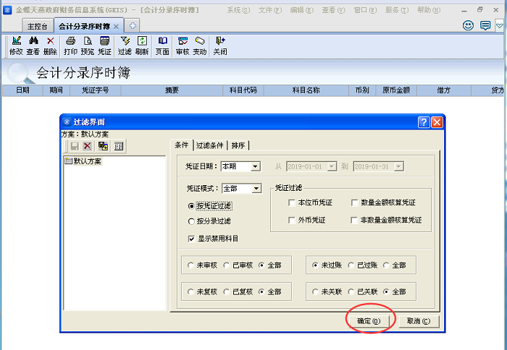Click the 修改 (modify) toolbar icon
Image resolution: width=507 pixels, height=350 pixels.
15,46
